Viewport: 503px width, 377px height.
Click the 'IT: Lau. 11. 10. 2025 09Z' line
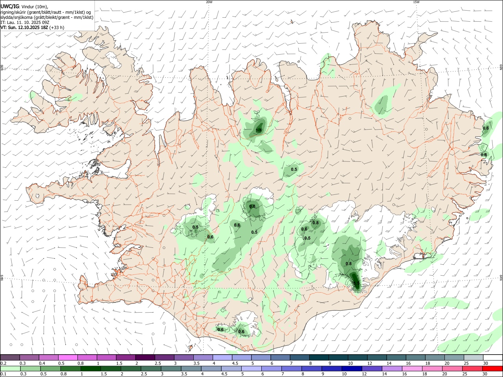click(x=25, y=22)
